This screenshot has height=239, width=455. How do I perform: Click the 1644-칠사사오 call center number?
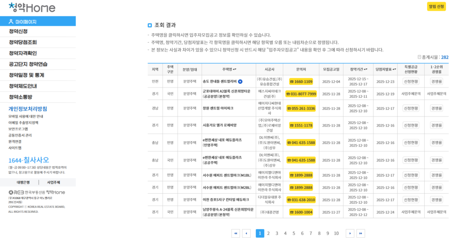29,160
